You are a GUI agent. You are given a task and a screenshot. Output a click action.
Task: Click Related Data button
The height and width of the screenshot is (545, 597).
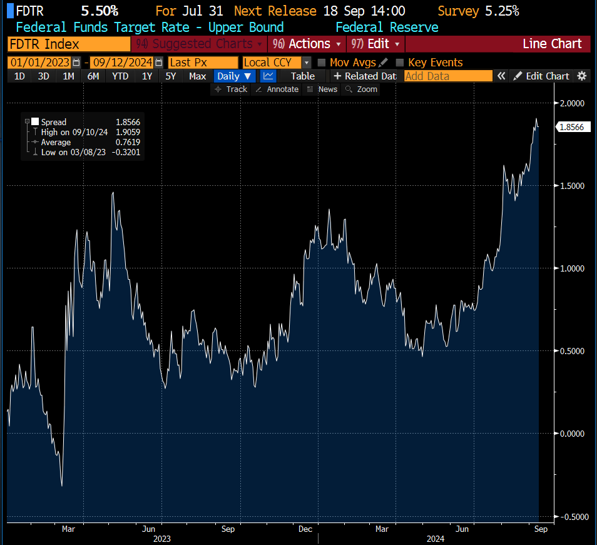364,76
